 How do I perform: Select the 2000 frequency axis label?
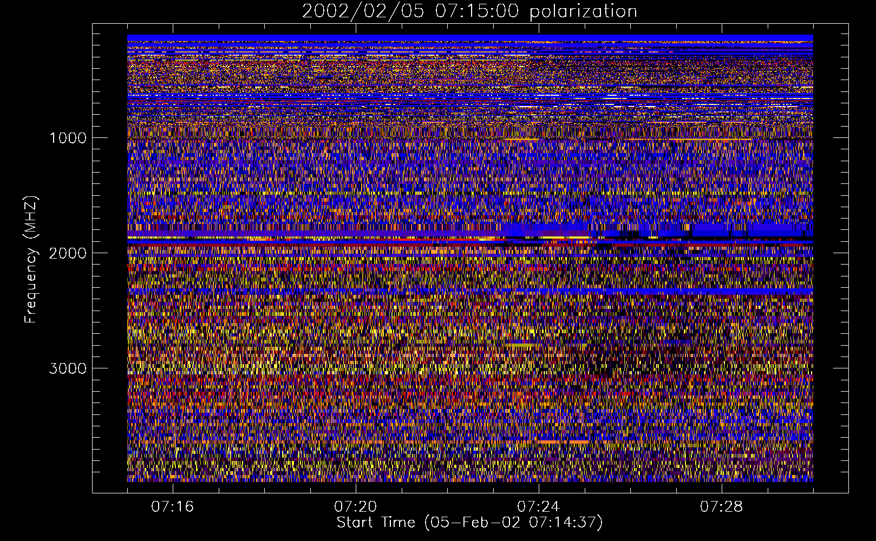coord(68,253)
